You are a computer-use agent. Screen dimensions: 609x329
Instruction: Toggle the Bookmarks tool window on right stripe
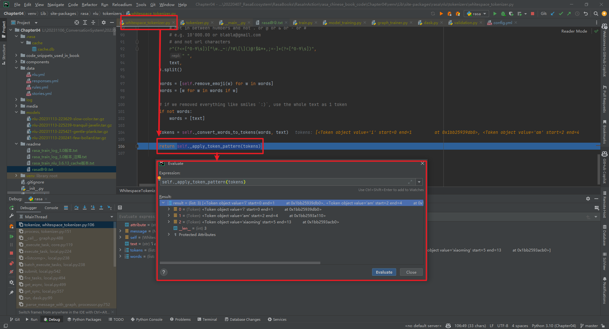tap(605, 132)
